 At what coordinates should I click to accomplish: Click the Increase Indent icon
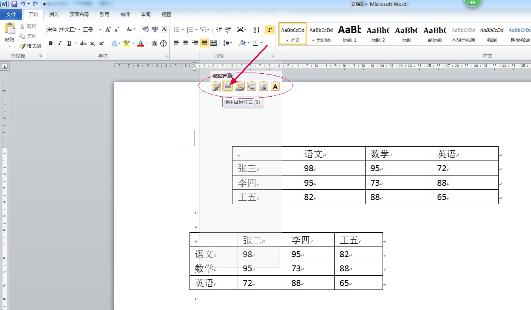click(229, 30)
